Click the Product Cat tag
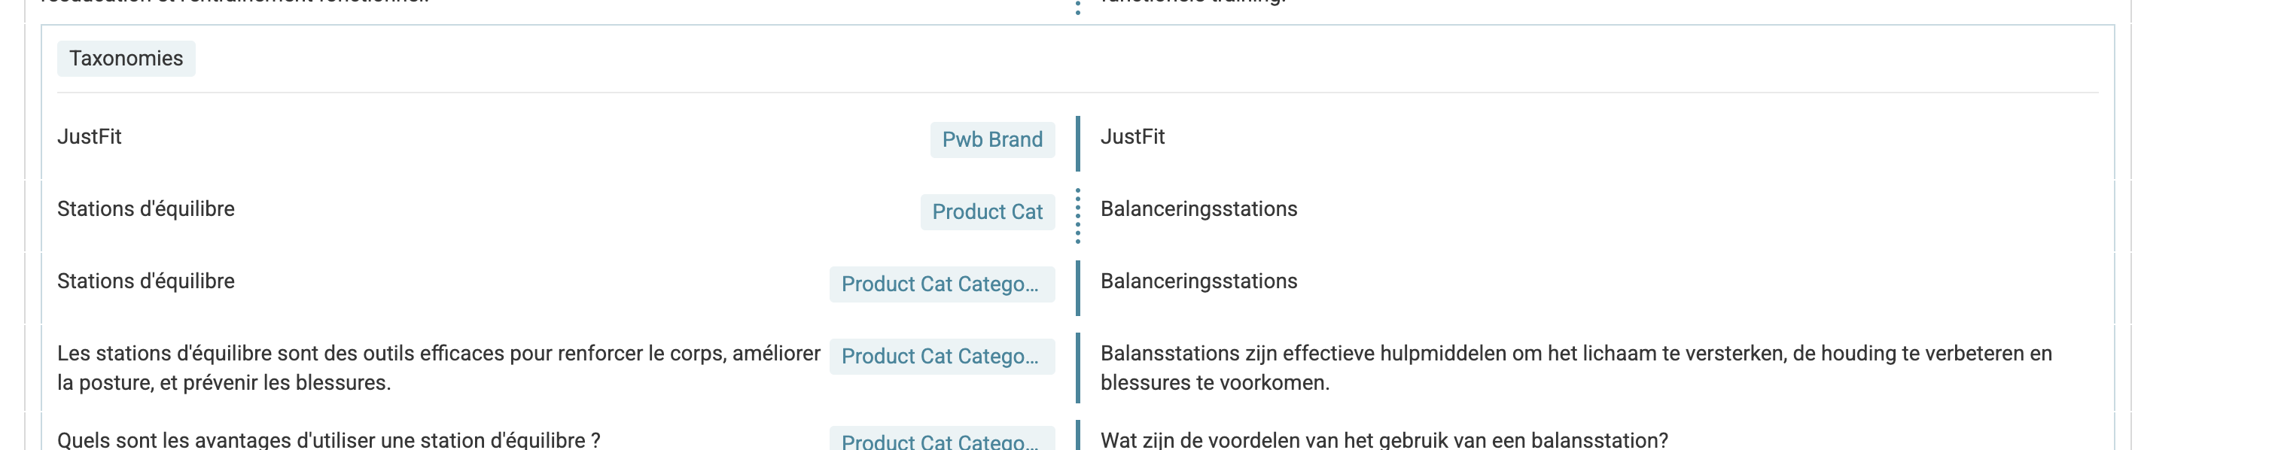Screen dimensions: 2272x450 988,211
